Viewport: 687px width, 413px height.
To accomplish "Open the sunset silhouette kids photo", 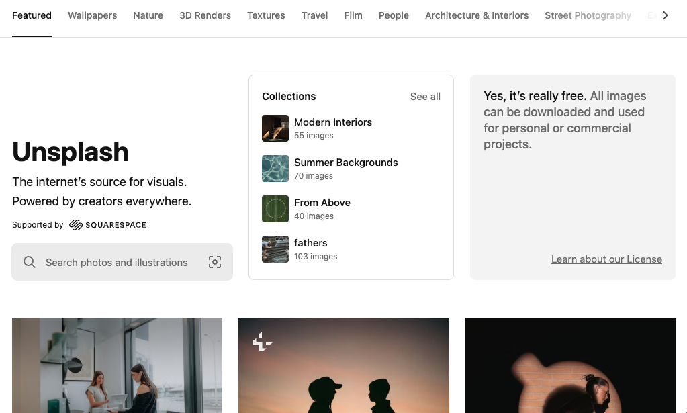I will click(x=344, y=365).
